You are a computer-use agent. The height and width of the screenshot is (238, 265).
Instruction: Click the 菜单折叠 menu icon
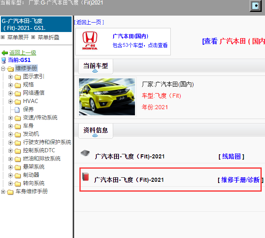coord(33,37)
